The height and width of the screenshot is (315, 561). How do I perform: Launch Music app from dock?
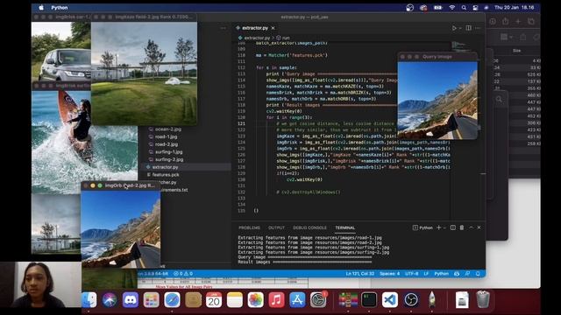tap(276, 299)
